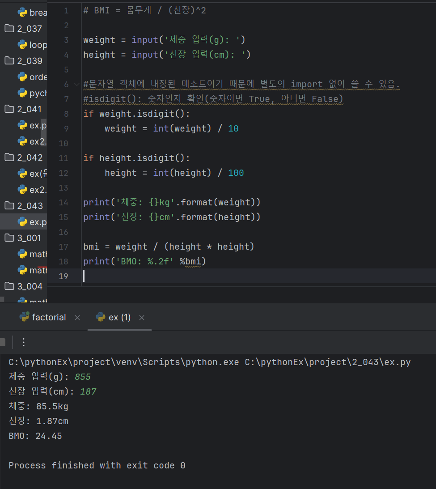Click line number 1 in the gutter
This screenshot has width=436, height=489.
tap(66, 11)
